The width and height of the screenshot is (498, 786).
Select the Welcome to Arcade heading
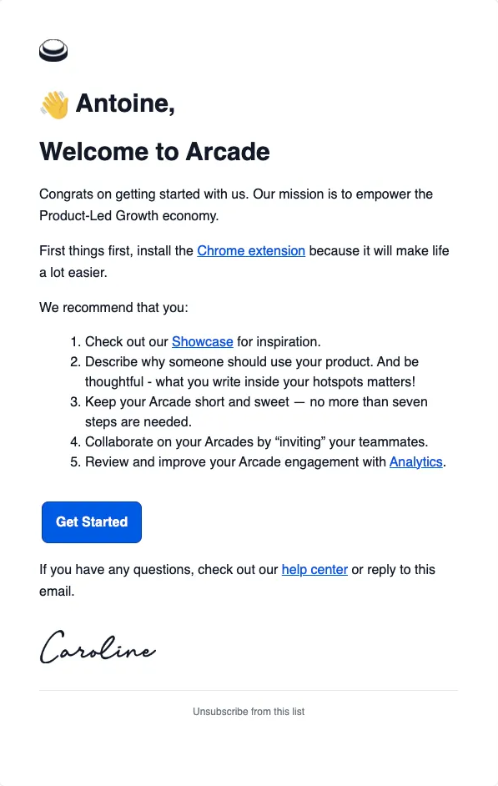[x=154, y=152]
